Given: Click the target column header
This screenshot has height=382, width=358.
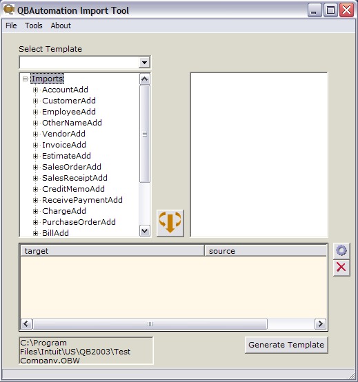Looking at the screenshot, I should [112, 251].
